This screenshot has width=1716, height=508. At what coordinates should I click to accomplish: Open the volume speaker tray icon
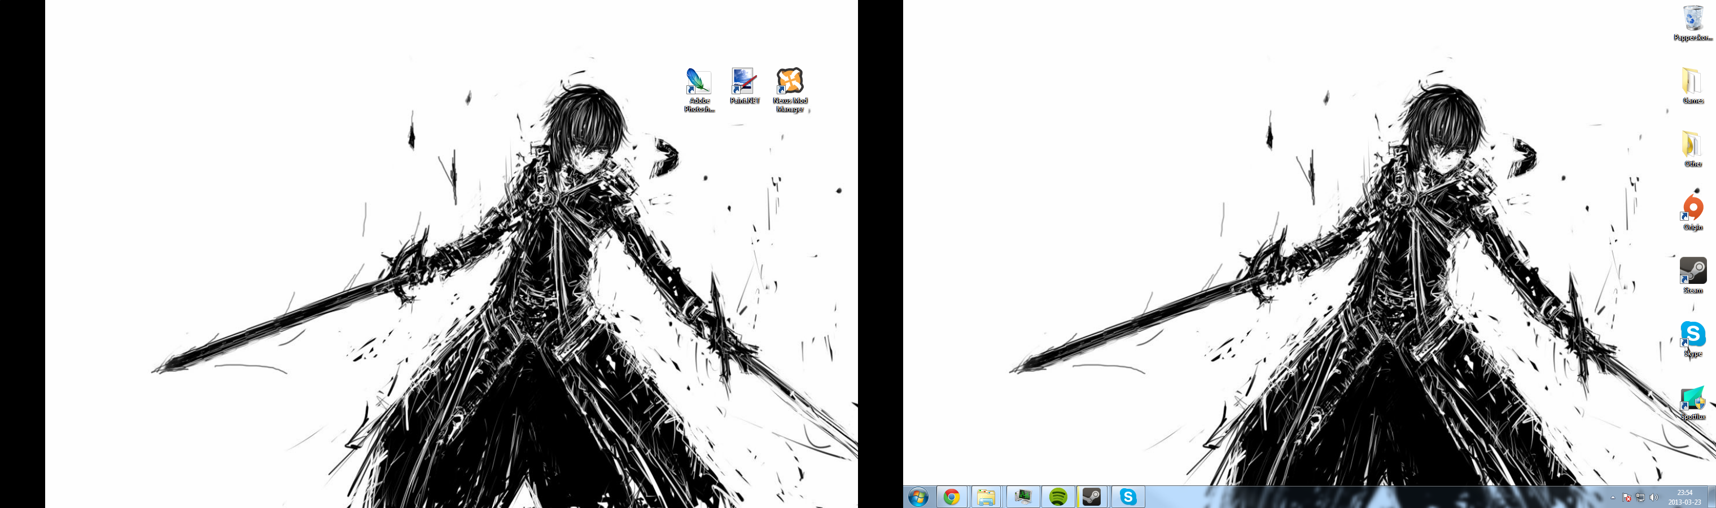pos(1653,497)
